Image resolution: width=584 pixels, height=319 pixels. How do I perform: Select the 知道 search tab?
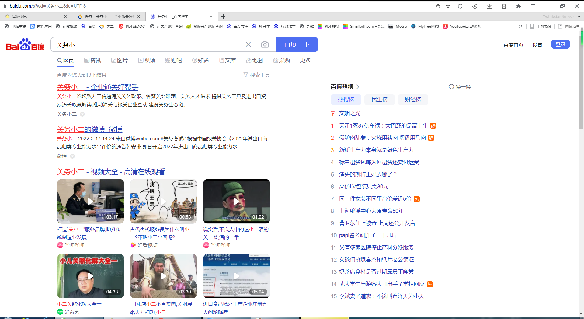200,61
